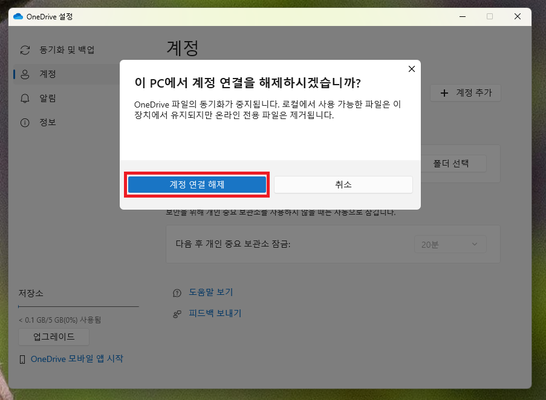Click the feedback person icon
The image size is (546, 400).
point(177,314)
